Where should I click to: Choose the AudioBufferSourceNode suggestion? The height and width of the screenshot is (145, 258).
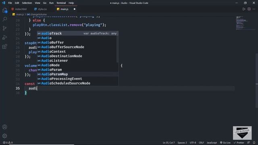pyautogui.click(x=77, y=47)
